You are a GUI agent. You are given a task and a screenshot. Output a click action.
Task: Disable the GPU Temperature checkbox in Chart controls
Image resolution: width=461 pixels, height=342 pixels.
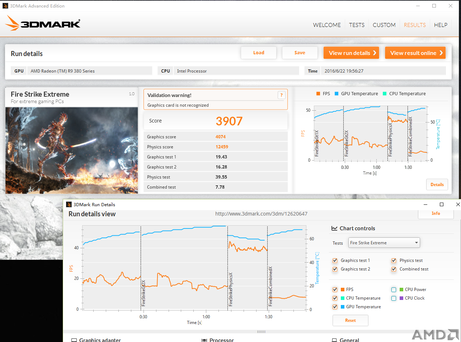click(335, 307)
